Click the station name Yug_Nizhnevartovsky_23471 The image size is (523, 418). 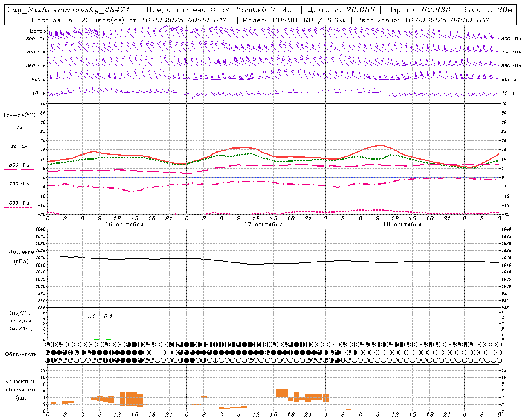click(x=68, y=10)
